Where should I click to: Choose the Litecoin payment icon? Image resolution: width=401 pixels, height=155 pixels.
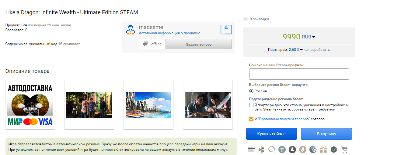click(292, 150)
